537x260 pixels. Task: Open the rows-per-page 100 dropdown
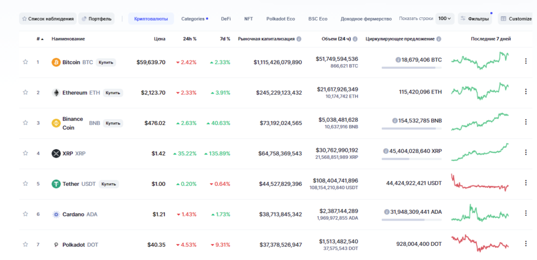point(445,18)
